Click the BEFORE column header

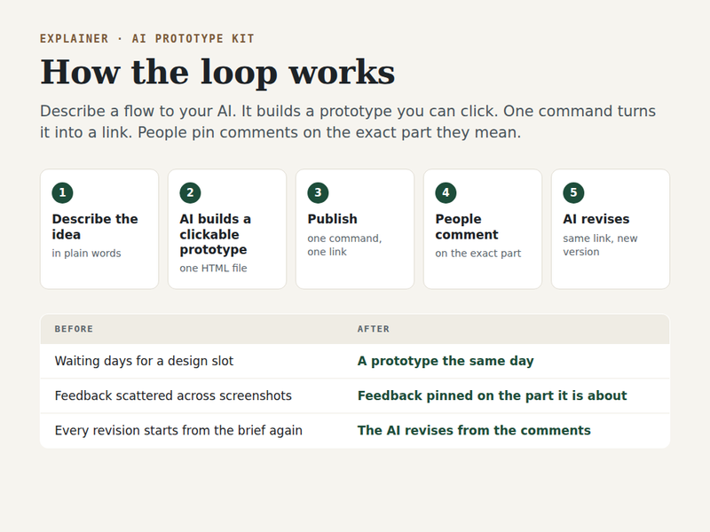74,329
